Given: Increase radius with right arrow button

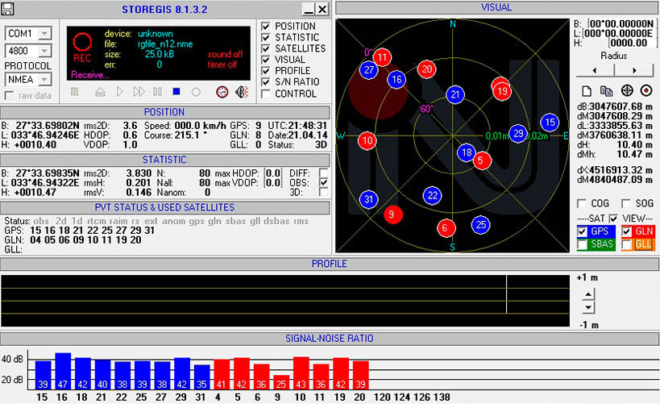Looking at the screenshot, I should (x=634, y=70).
